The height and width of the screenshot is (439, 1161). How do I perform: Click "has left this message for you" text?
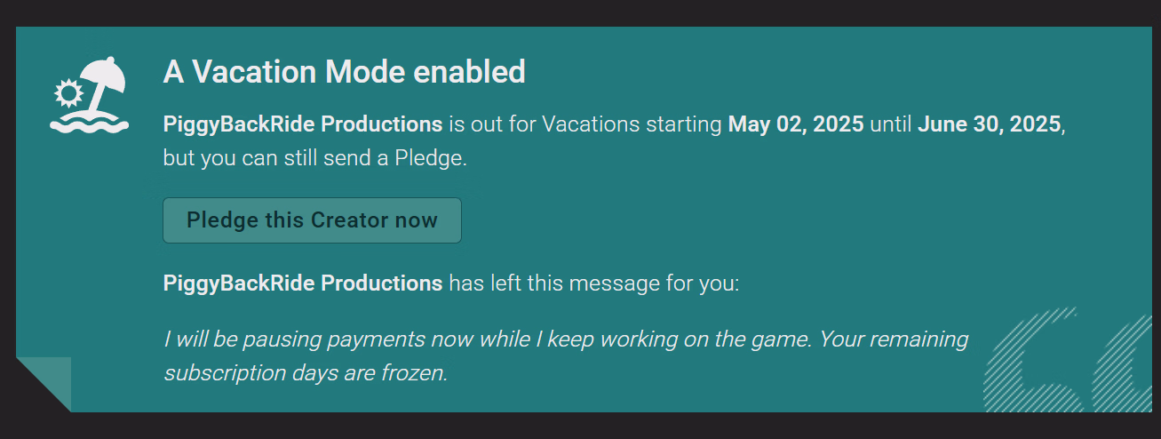(593, 283)
